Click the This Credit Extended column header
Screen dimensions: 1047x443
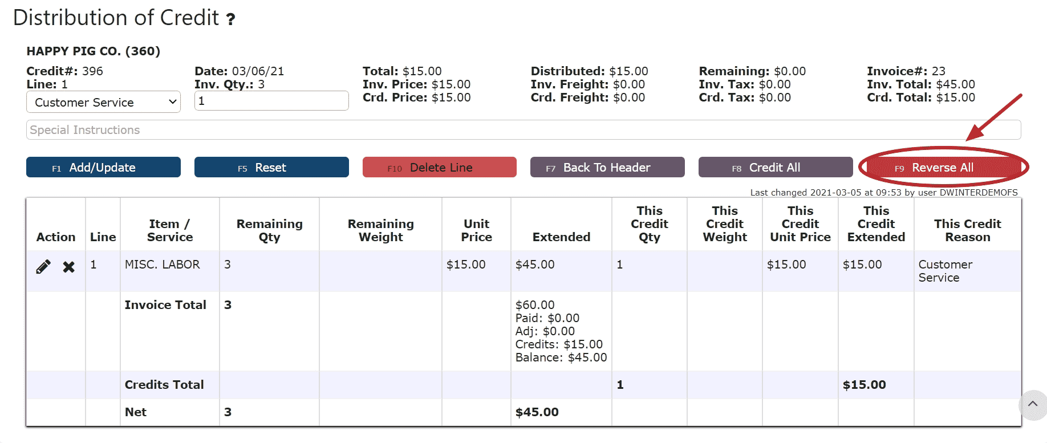[876, 224]
